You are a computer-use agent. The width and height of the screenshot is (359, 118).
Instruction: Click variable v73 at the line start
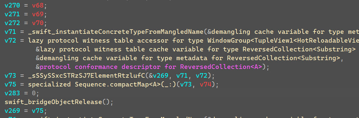(x=10, y=76)
